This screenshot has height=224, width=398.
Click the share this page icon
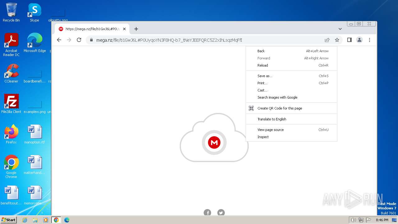[x=327, y=40]
